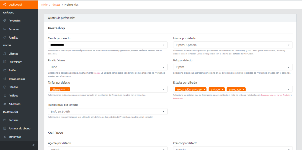The image size is (302, 150).
Task: Go to Direcciones in the sidebar
Action: point(15,62)
